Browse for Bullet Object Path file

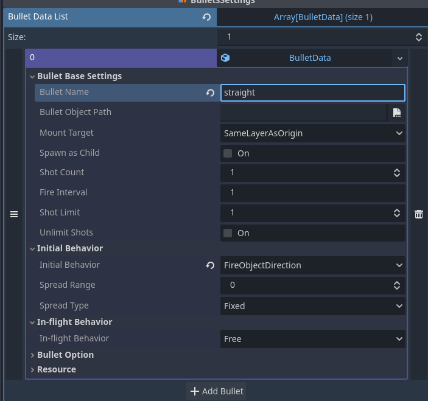coord(397,113)
